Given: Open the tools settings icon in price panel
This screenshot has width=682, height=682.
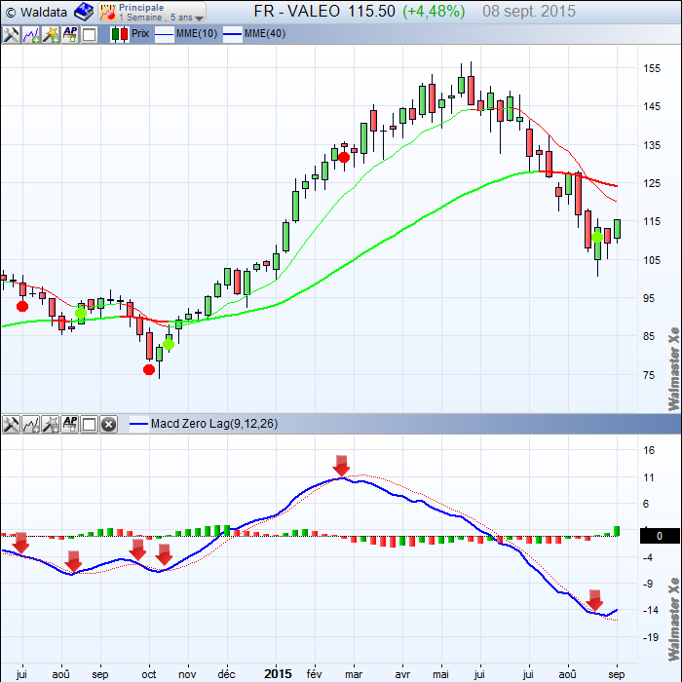Looking at the screenshot, I should pos(11,34).
